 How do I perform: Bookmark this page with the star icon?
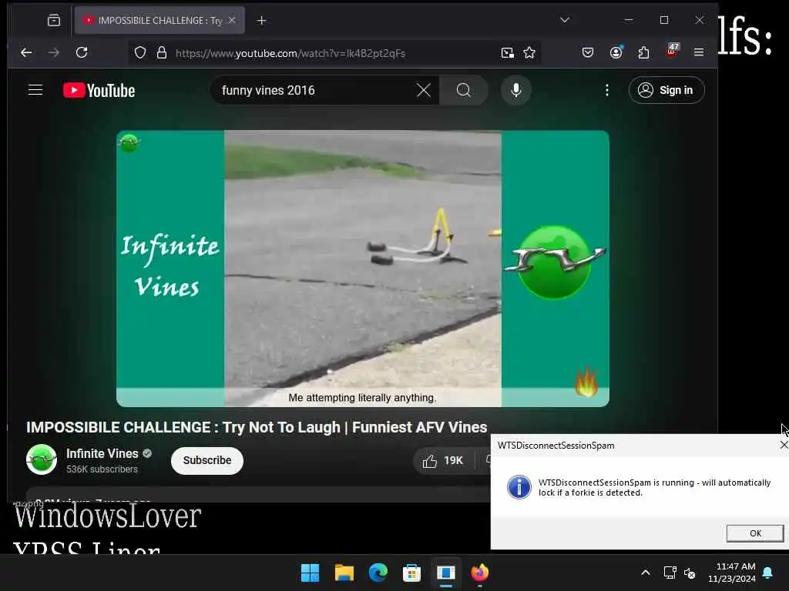529,53
